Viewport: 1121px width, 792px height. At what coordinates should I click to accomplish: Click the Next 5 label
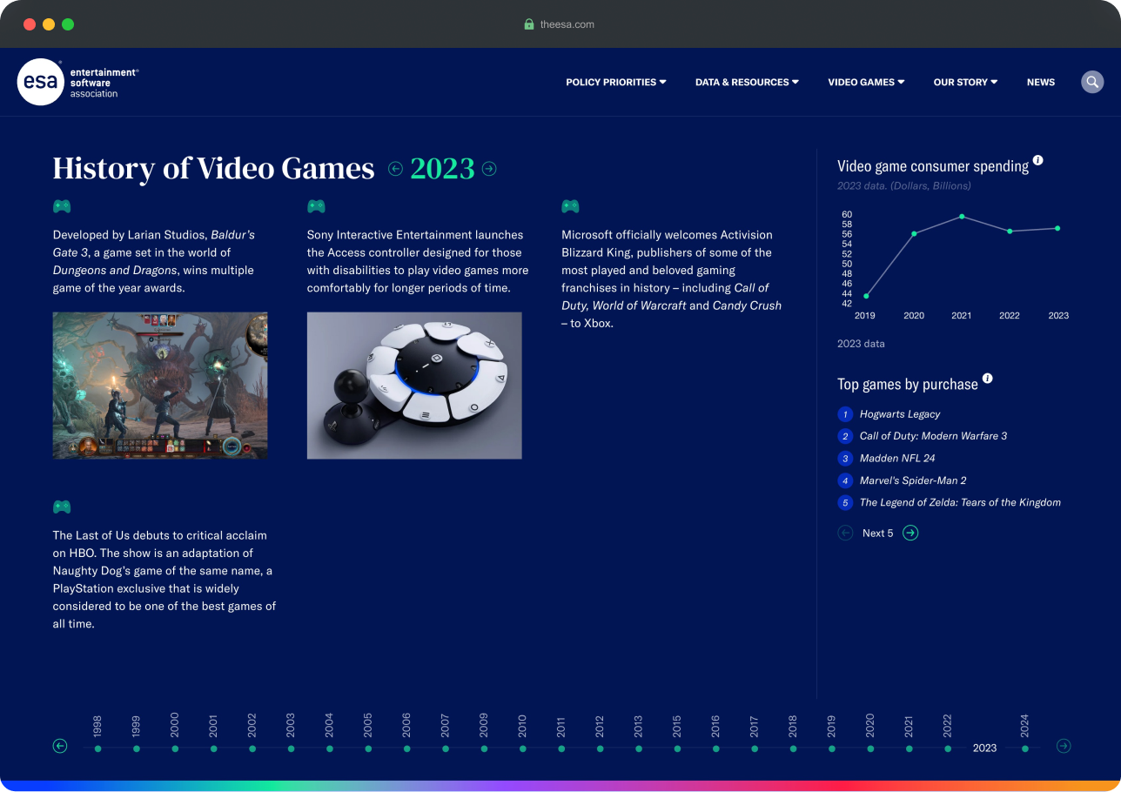point(878,533)
